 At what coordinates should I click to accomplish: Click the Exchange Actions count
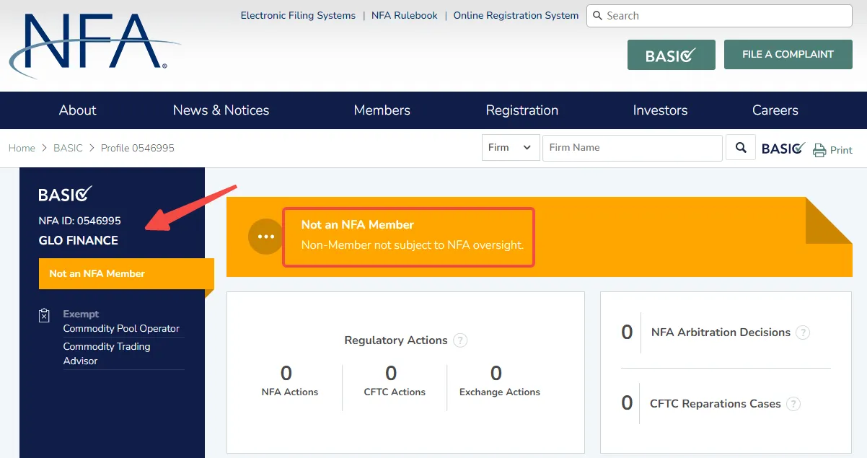point(496,373)
